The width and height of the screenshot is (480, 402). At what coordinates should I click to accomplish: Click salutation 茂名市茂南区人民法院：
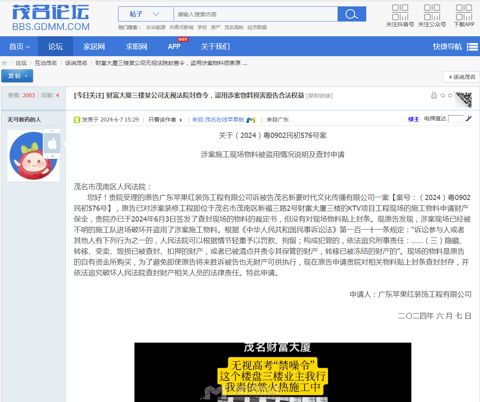point(113,187)
